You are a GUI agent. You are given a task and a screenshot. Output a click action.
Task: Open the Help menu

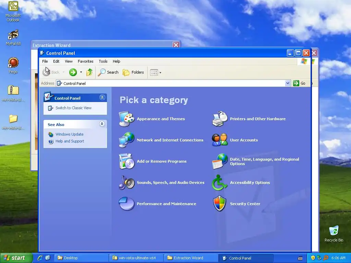pos(117,61)
